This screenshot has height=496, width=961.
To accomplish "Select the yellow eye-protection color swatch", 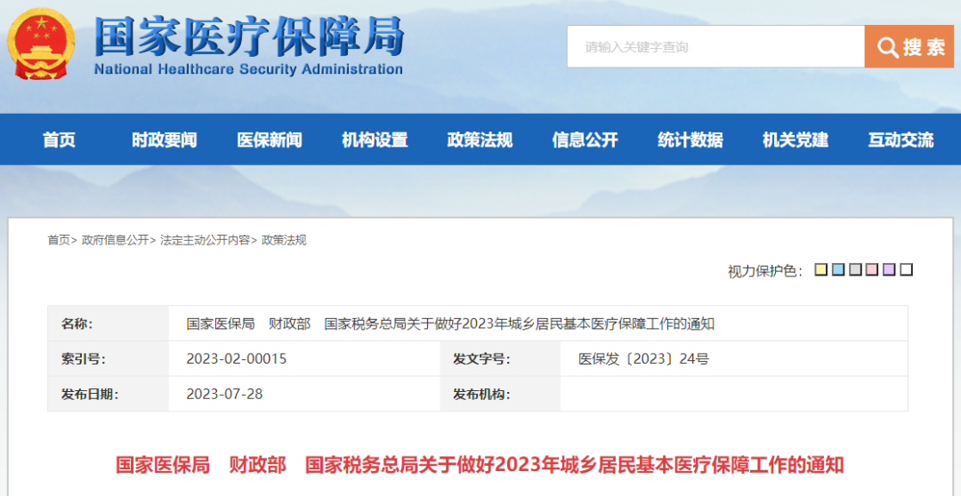I will pos(821,269).
